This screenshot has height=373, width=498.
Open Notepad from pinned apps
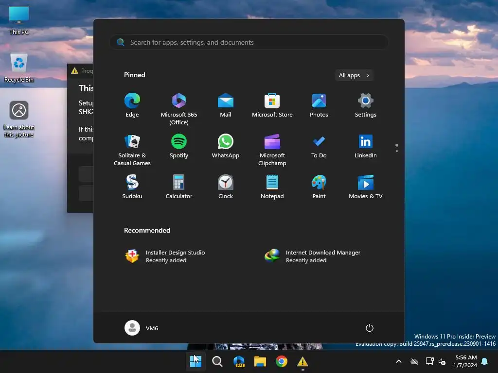(x=272, y=187)
